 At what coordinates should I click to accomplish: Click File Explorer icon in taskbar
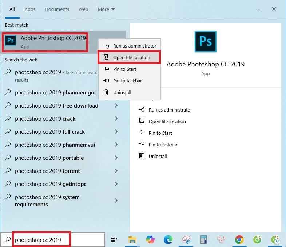click(132, 239)
